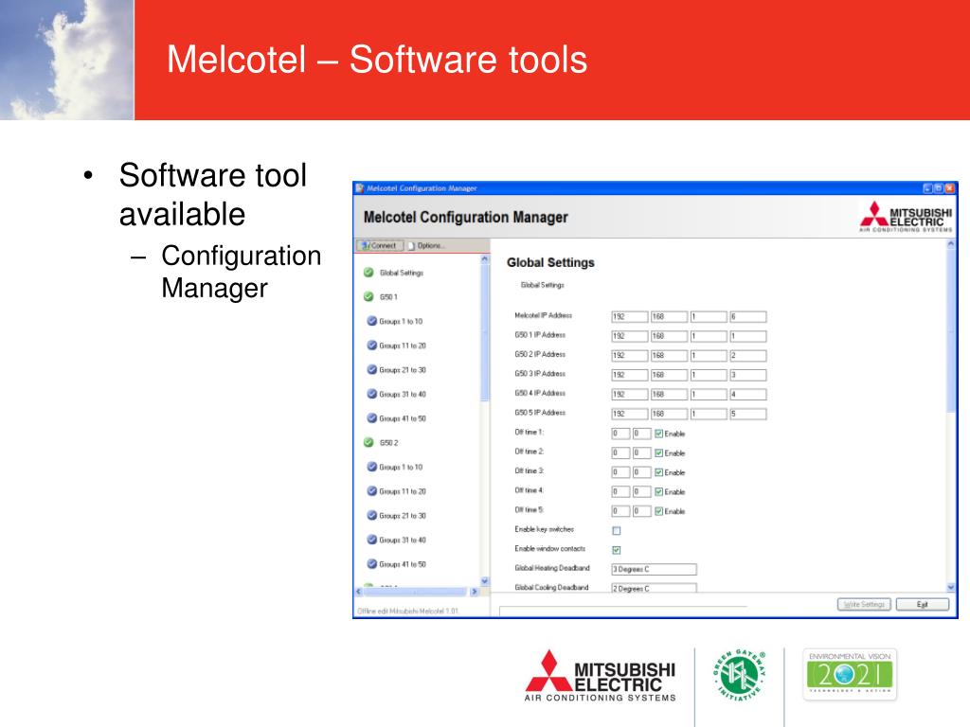Click the tree panel scroll left arrow

coord(359,592)
